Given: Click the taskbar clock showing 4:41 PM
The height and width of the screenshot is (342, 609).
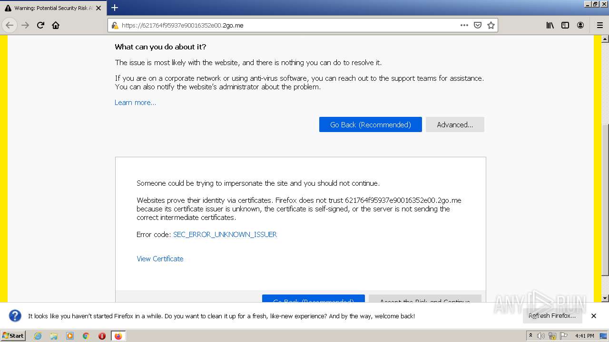Looking at the screenshot, I should pyautogui.click(x=584, y=336).
